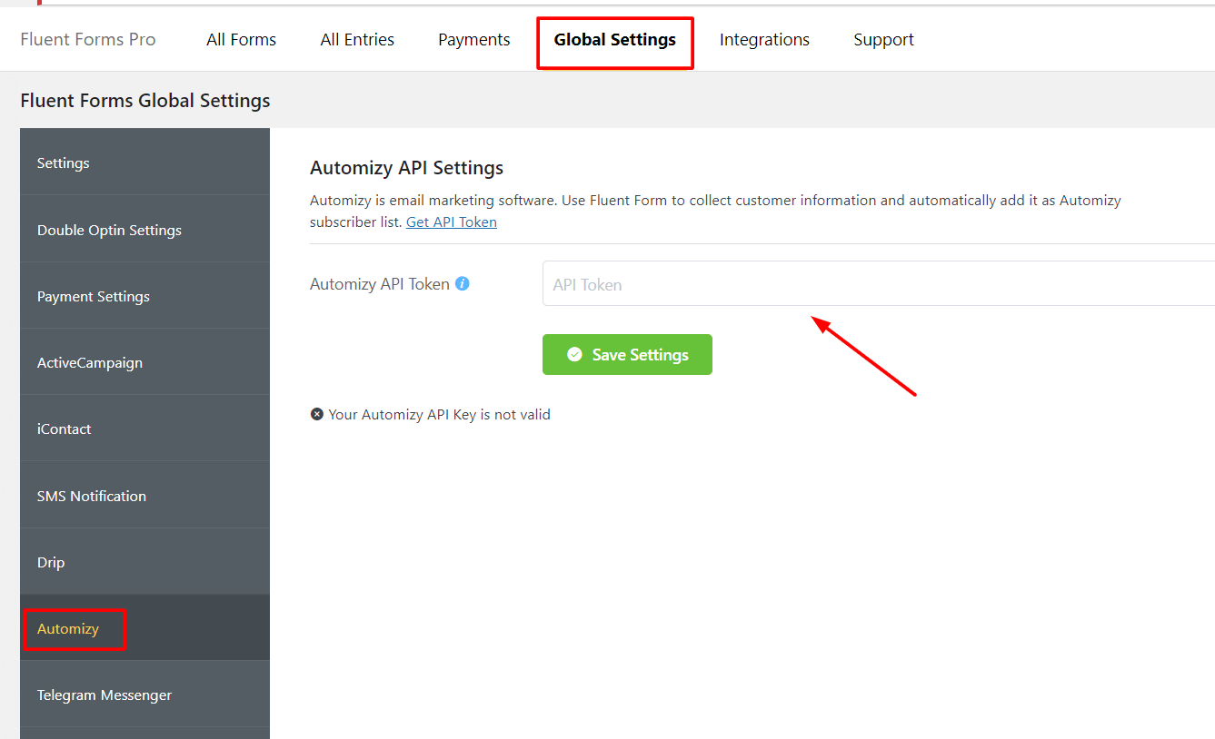Open Double Optin Settings in sidebar
This screenshot has height=739, width=1215.
pos(145,230)
